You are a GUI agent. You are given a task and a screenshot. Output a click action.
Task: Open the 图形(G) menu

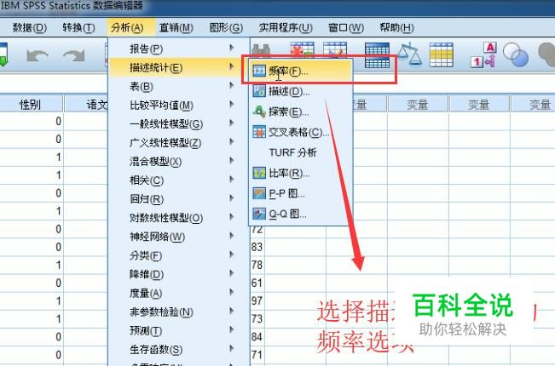click(226, 27)
